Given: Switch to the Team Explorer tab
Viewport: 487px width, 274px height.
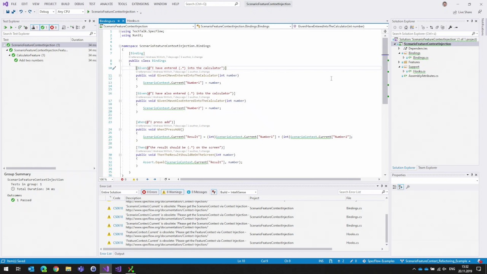Looking at the screenshot, I should pyautogui.click(x=427, y=168).
